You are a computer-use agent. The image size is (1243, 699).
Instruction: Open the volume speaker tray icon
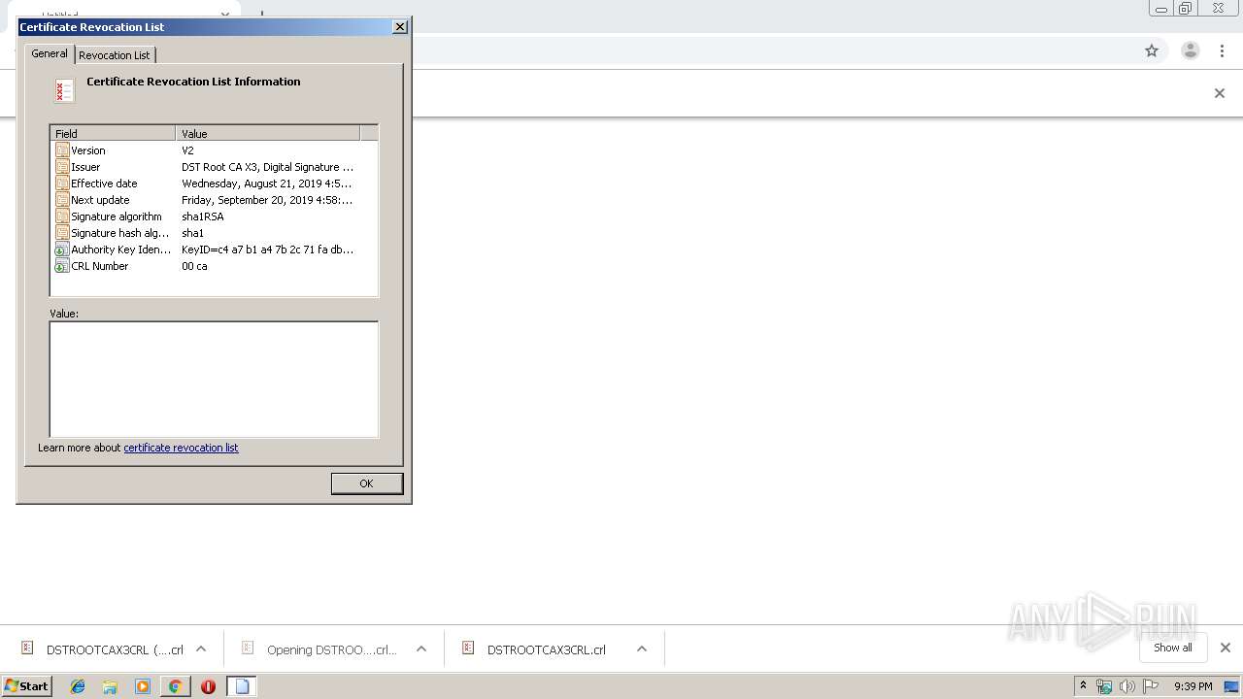pos(1127,686)
